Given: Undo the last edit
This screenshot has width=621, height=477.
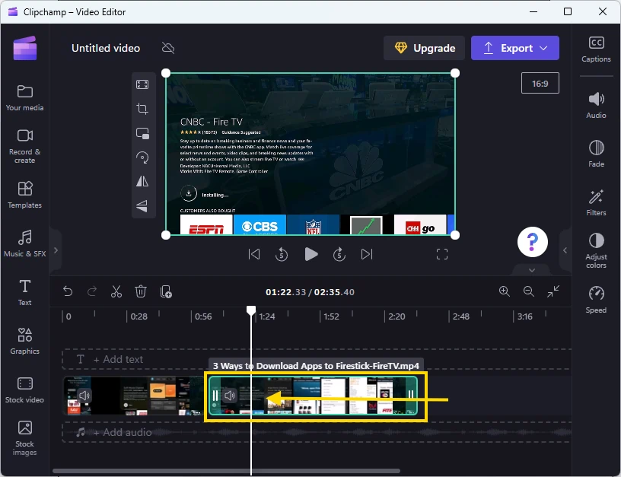Looking at the screenshot, I should click(x=68, y=291).
